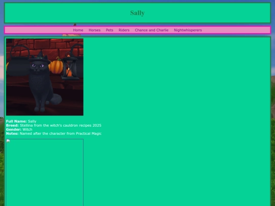The height and width of the screenshot is (206, 275).
Task: Select the Breed line mentioning Stellina
Action: click(x=53, y=126)
